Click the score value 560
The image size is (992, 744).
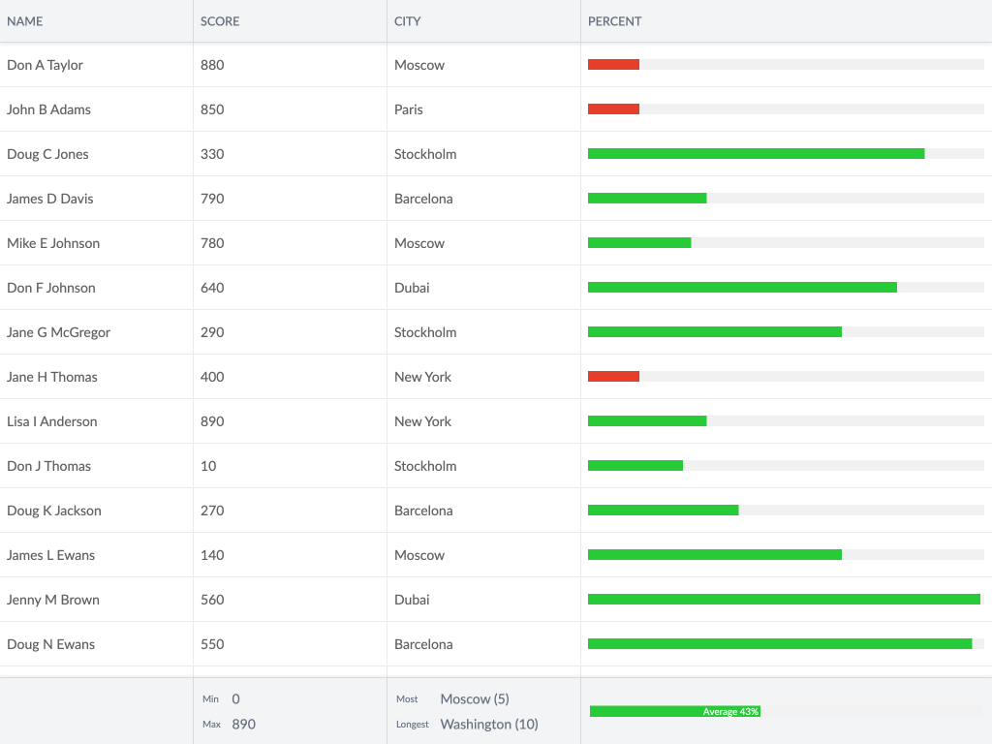coord(212,600)
